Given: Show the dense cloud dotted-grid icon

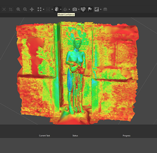Looking at the screenshot, I should (x=48, y=9).
